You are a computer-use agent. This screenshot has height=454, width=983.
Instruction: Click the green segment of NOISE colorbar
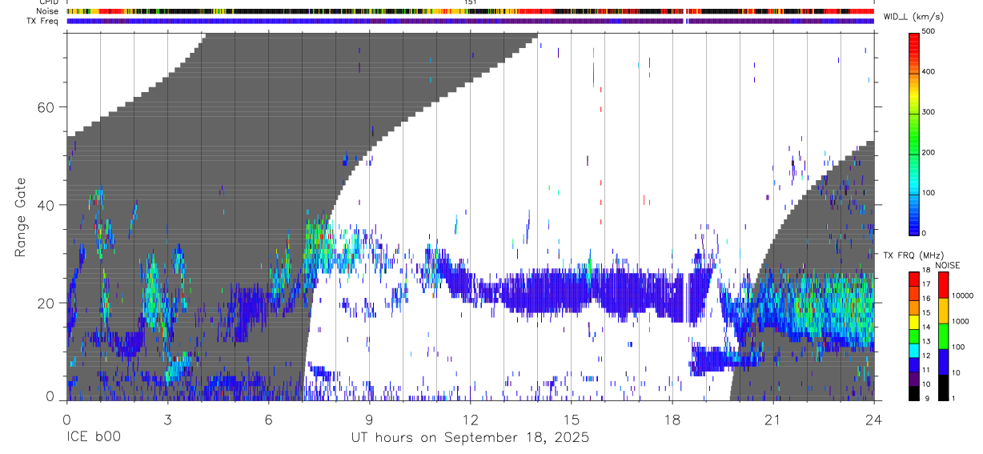pos(944,336)
